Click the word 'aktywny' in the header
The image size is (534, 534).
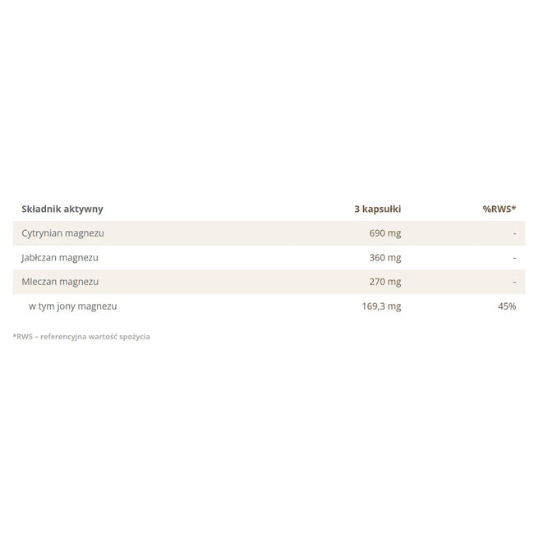coord(84,209)
